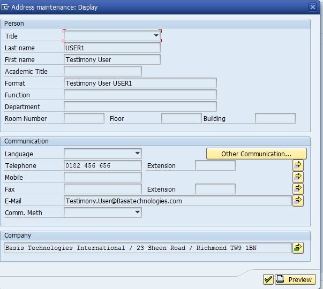The height and width of the screenshot is (289, 323).
Task: Click the Floor label
Action: [x=117, y=118]
